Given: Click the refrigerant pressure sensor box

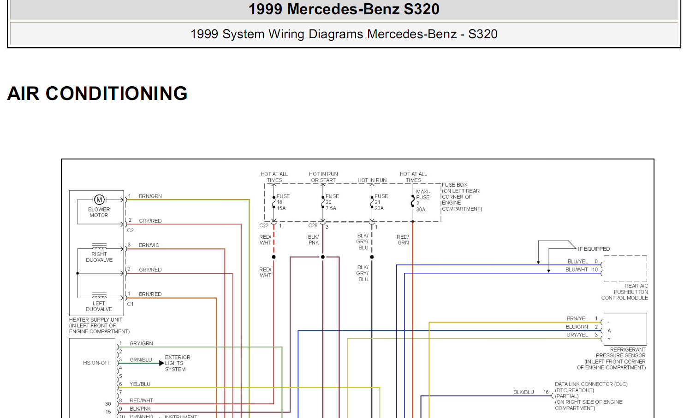Looking at the screenshot, I should click(x=625, y=330).
